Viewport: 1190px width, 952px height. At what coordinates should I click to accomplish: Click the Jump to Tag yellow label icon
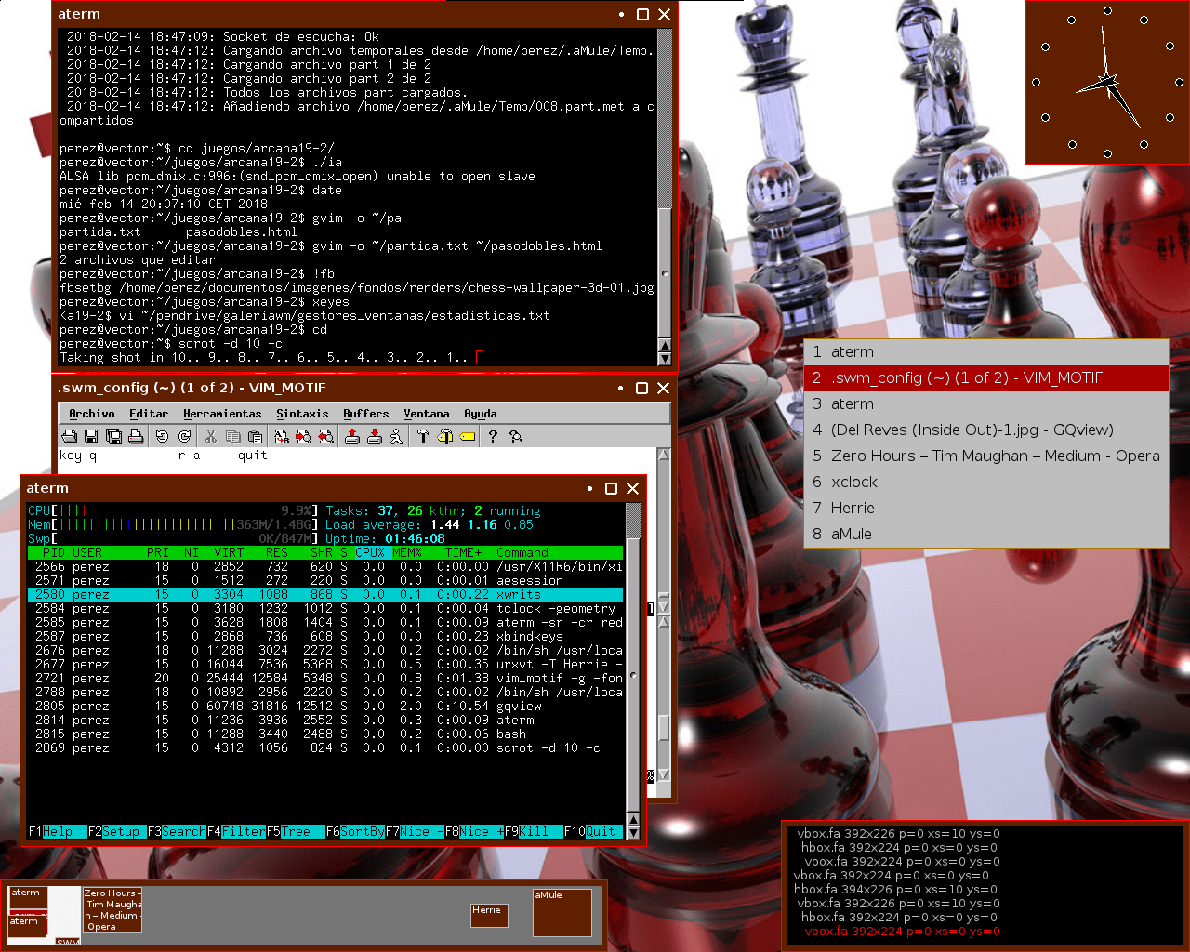[467, 436]
